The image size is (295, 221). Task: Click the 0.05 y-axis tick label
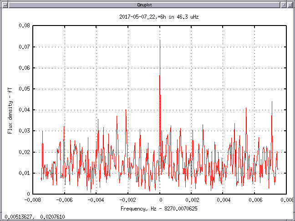[24, 89]
